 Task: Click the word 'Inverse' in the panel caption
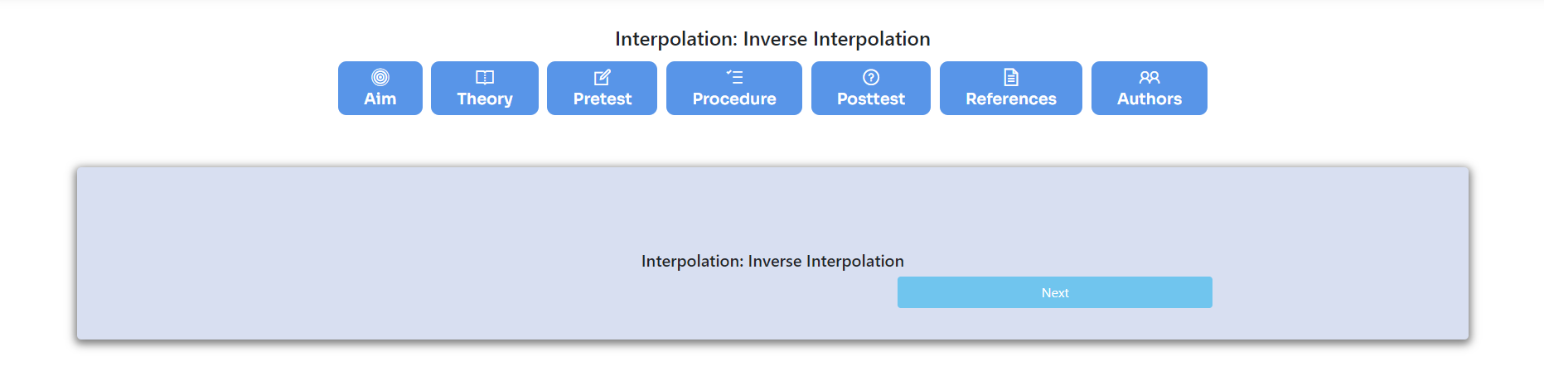point(775,262)
